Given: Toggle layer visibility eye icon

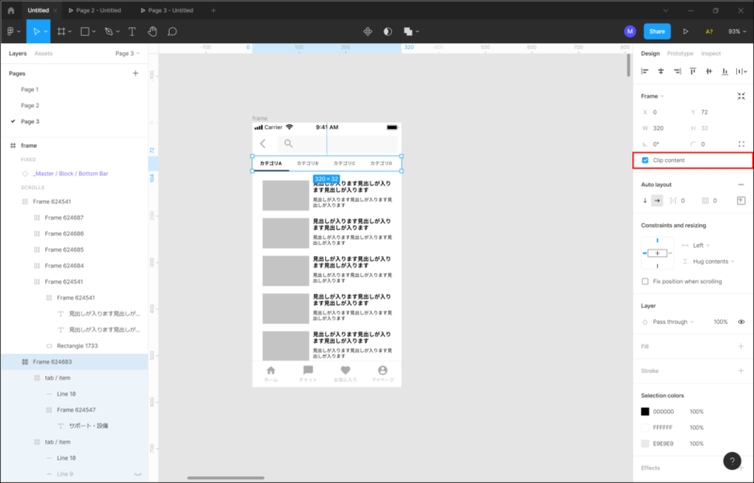Looking at the screenshot, I should [741, 322].
